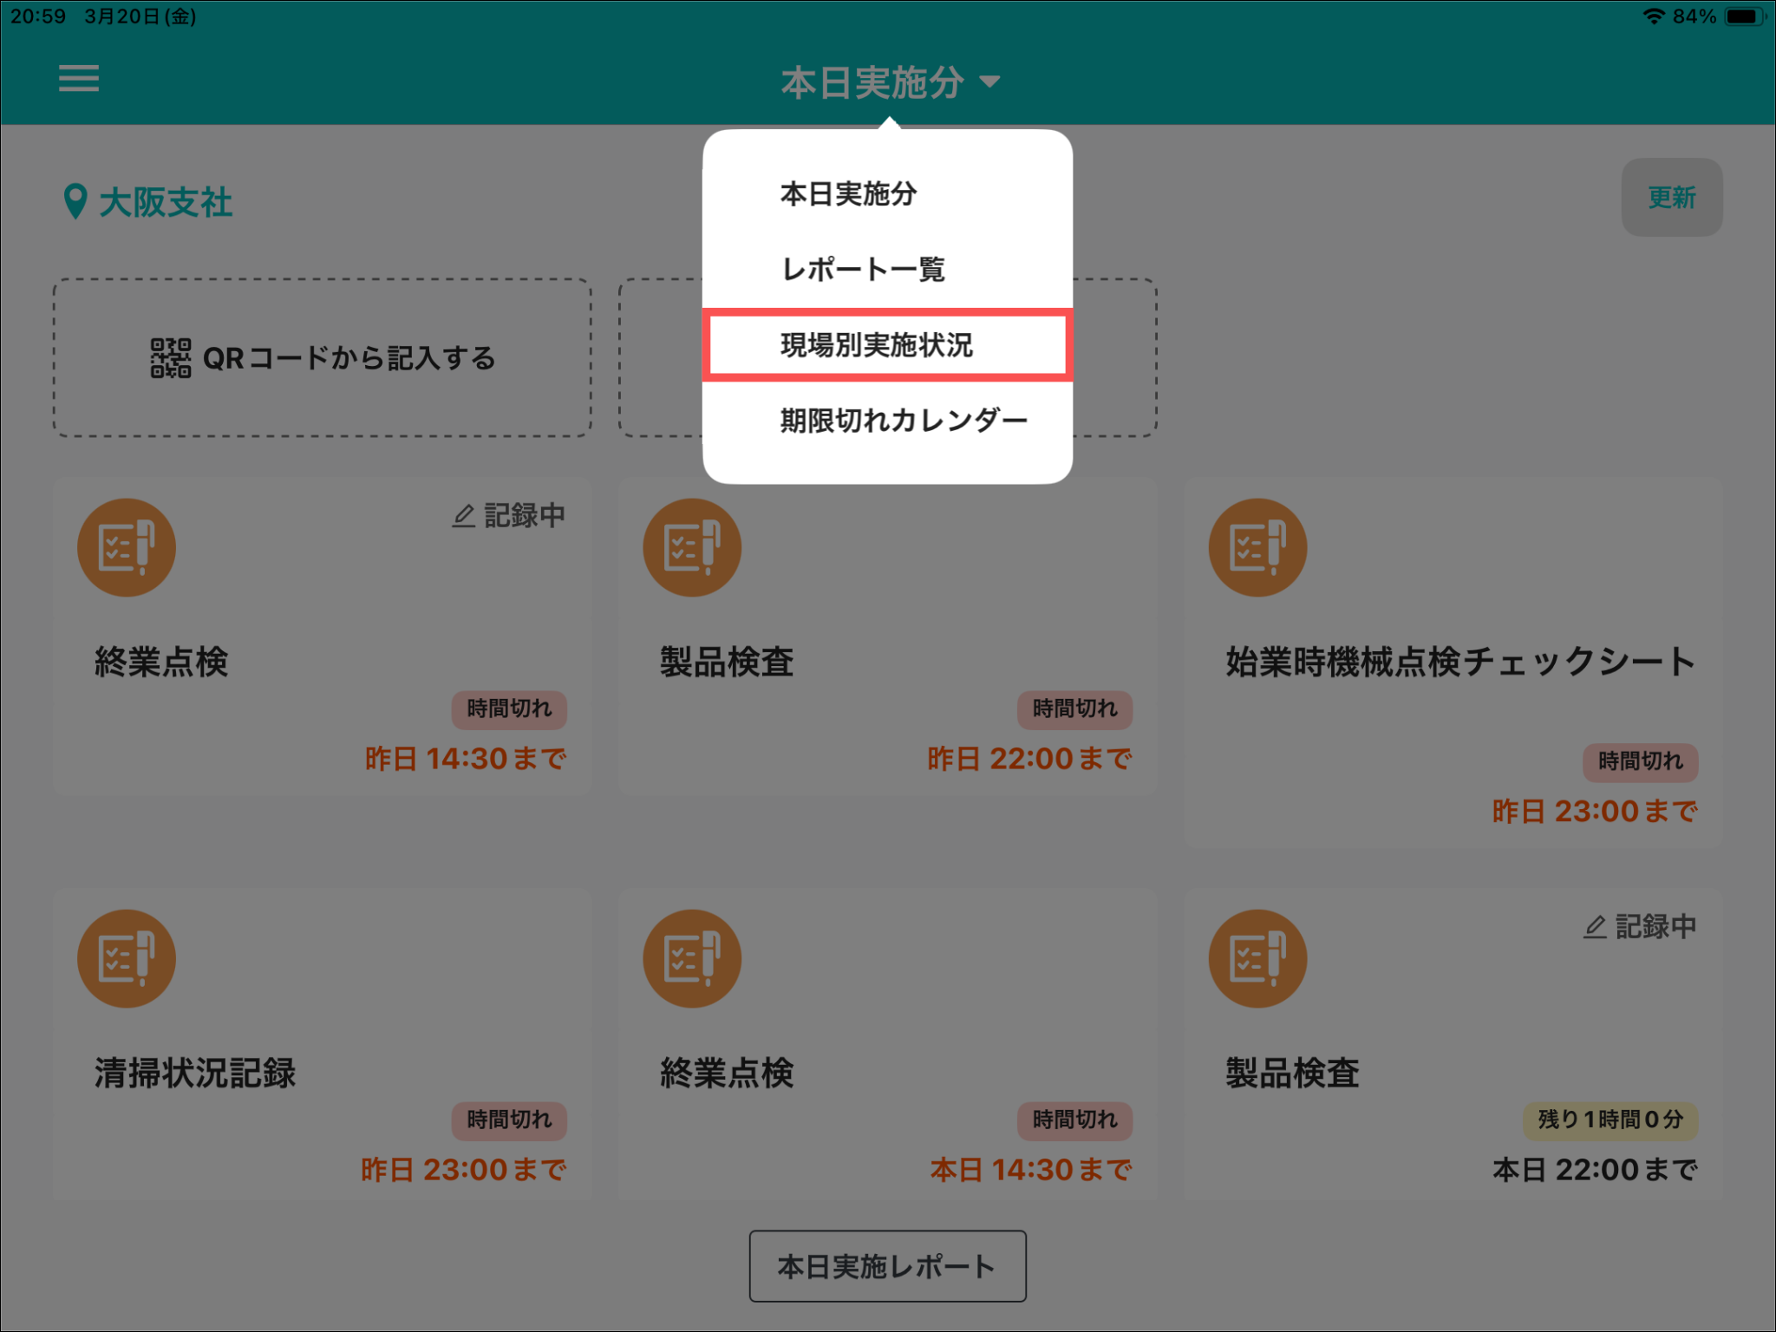Open the 本日実施レポート button
This screenshot has width=1776, height=1332.
[887, 1265]
